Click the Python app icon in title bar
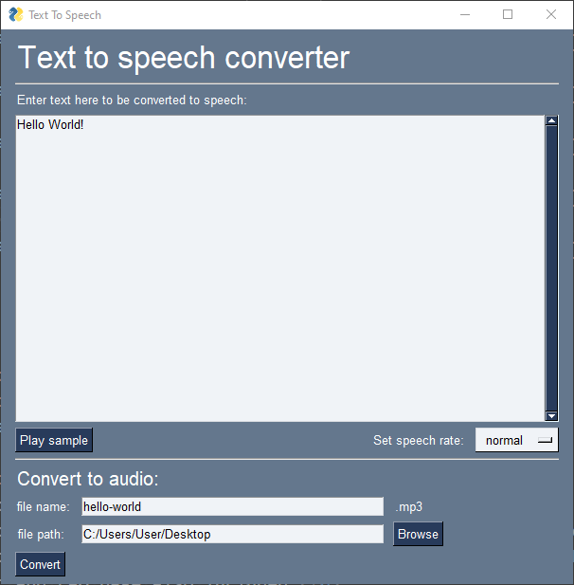The image size is (574, 585). 16,14
